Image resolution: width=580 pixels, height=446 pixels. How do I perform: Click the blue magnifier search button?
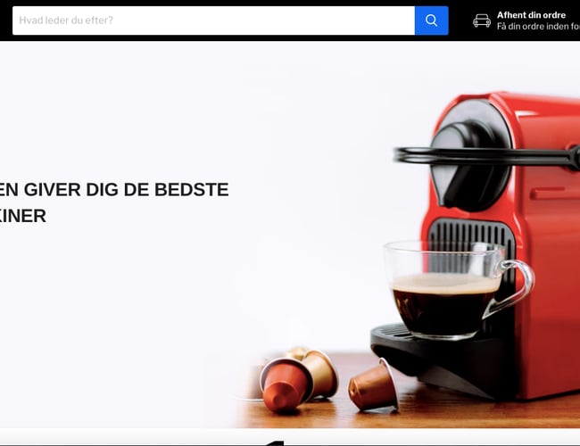point(431,21)
